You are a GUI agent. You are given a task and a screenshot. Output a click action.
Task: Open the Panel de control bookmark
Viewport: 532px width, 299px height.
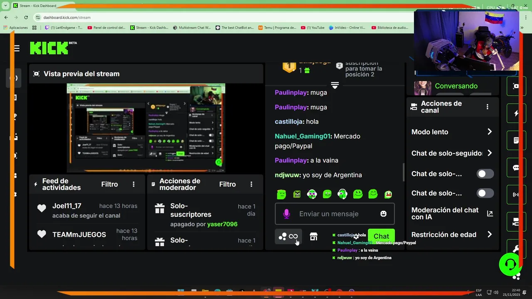(x=107, y=28)
